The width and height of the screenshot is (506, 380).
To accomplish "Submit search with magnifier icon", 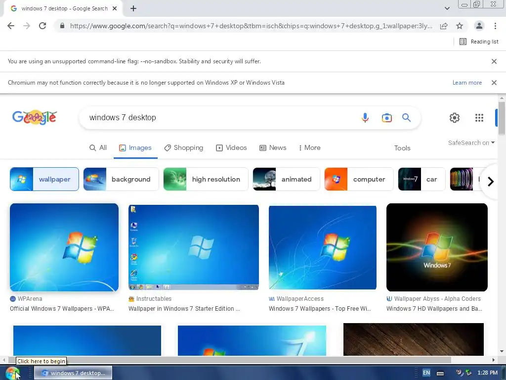I will pyautogui.click(x=406, y=118).
